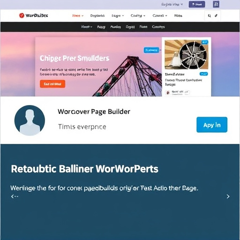Click the circular user avatar icon
The image size is (240, 240).
pos(30,120)
